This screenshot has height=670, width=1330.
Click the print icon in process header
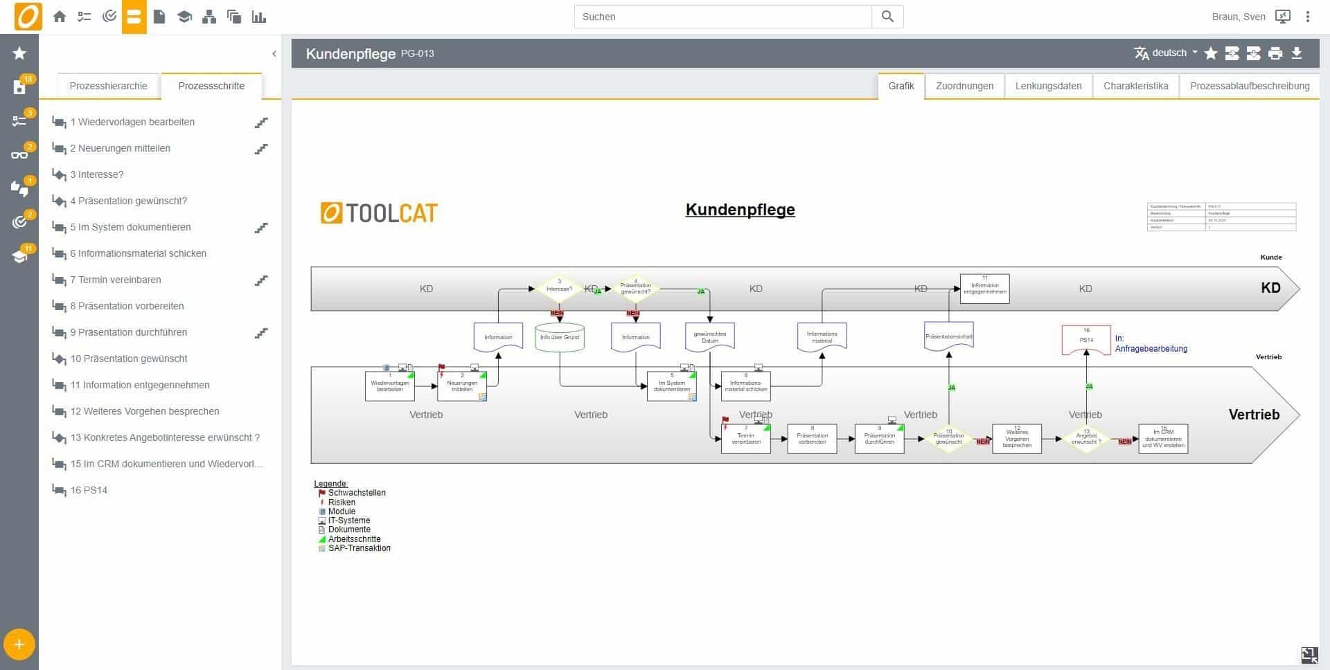pos(1275,53)
